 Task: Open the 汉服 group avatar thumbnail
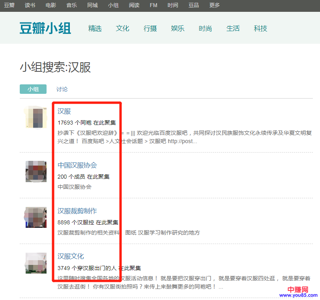click(36, 117)
